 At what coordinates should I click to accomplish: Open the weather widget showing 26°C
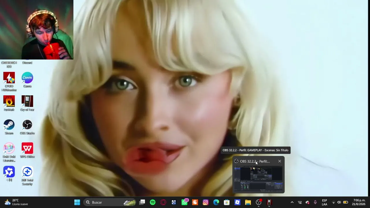[16, 202]
